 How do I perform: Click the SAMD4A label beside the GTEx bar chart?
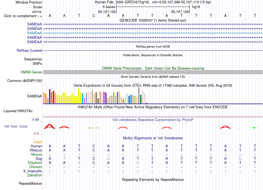(x=35, y=96)
